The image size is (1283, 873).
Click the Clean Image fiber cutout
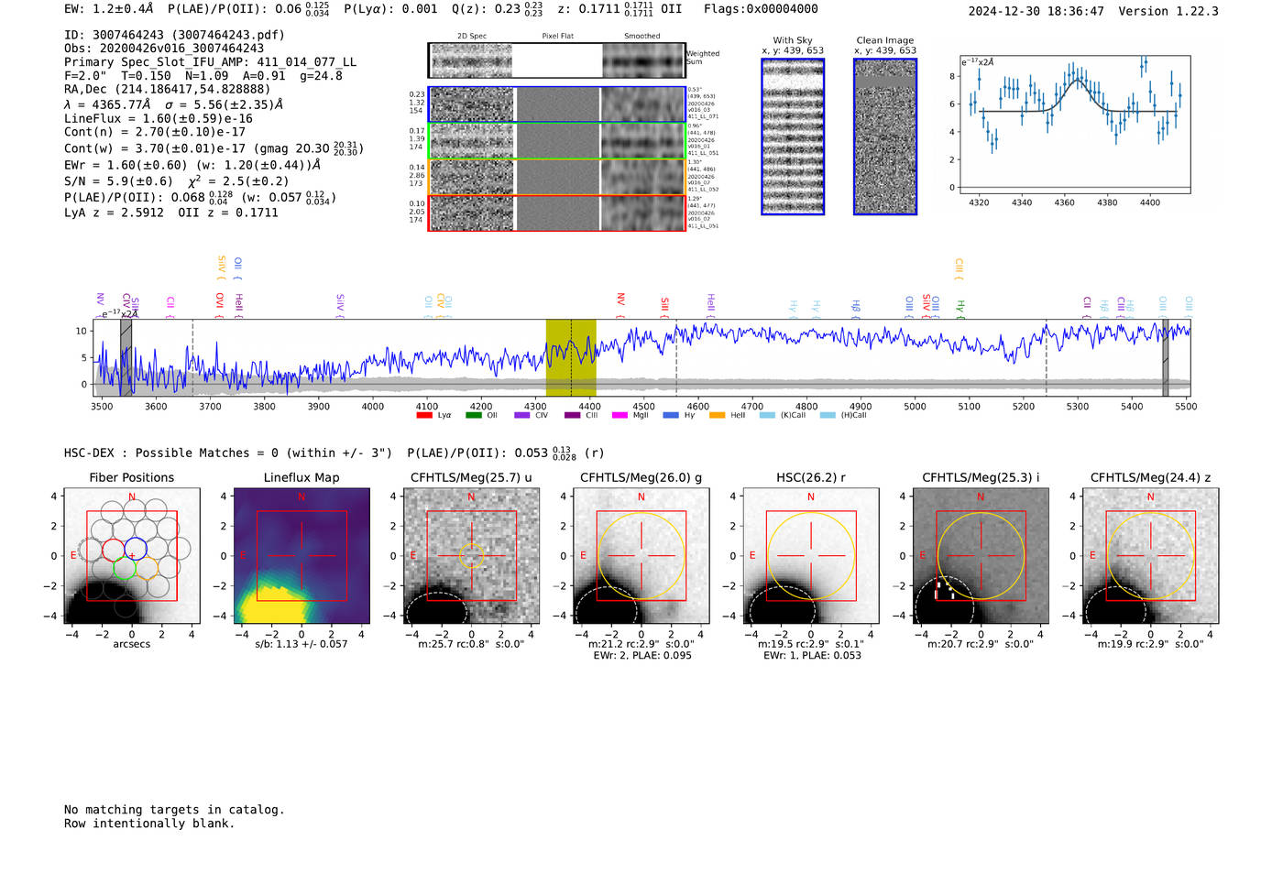[x=885, y=136]
